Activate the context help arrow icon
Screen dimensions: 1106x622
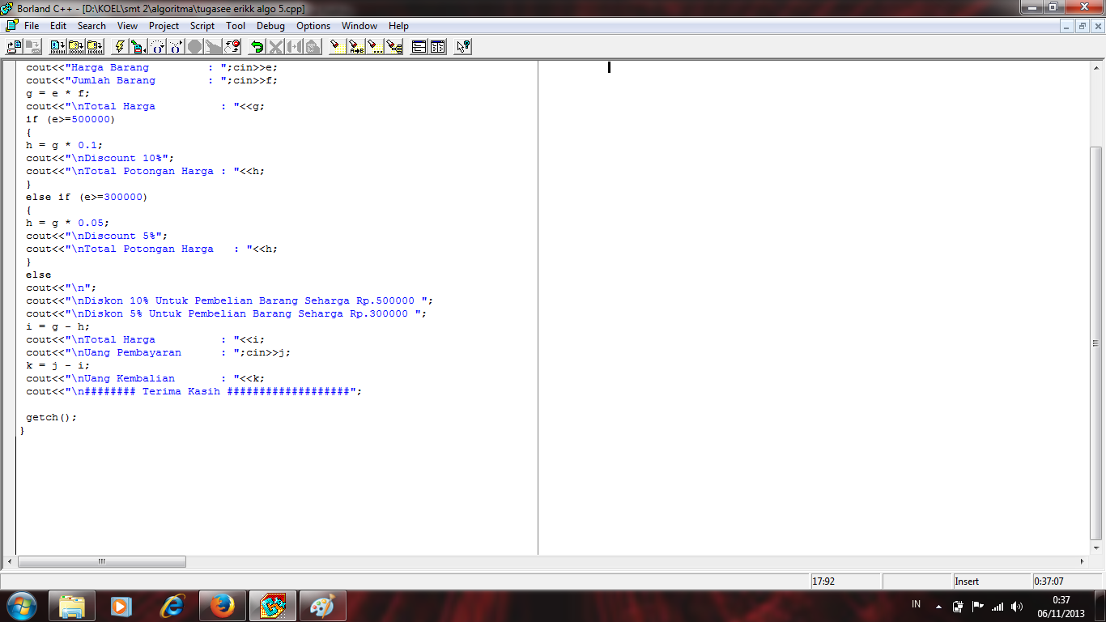pos(461,46)
